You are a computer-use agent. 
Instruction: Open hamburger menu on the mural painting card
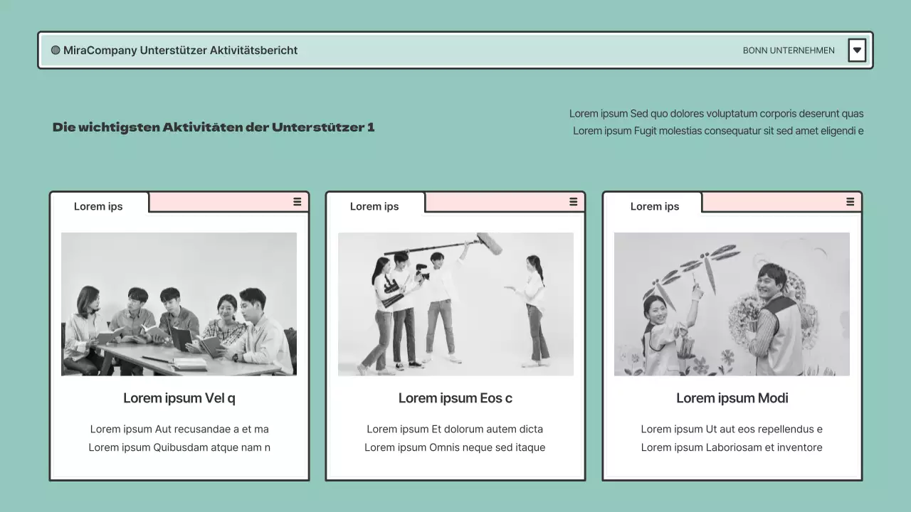point(850,202)
